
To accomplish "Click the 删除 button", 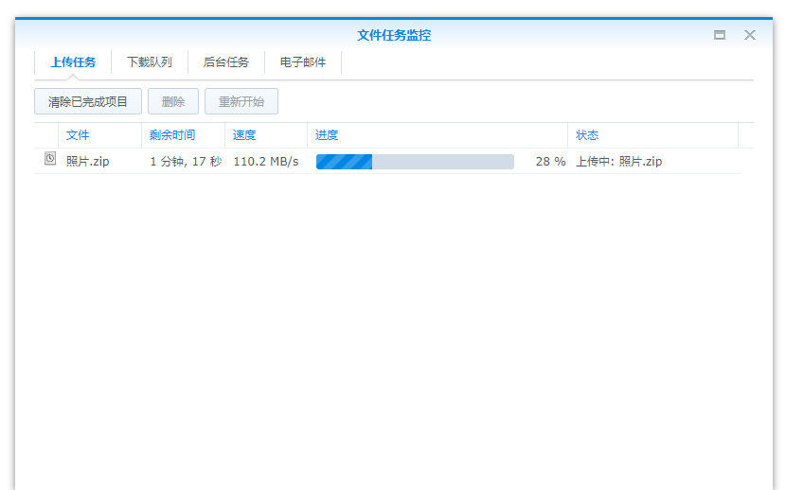I will [173, 101].
